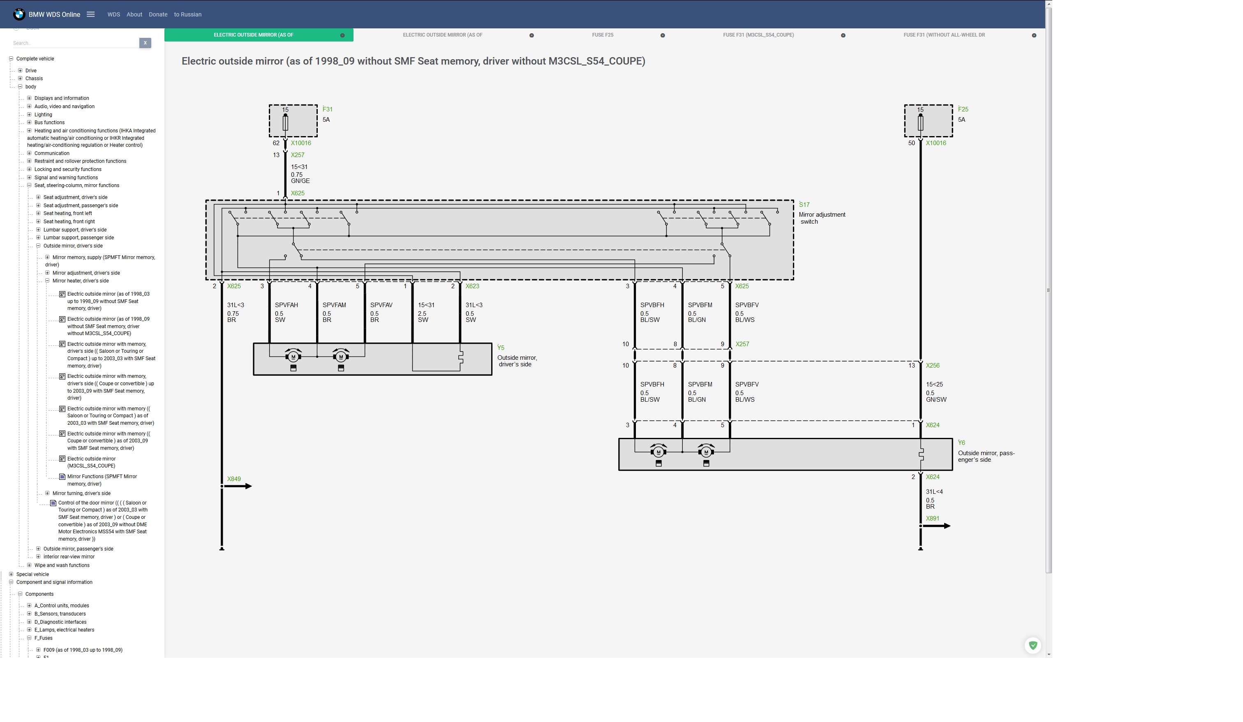Click the Search input field
This screenshot has height=722, width=1243.
click(x=74, y=43)
